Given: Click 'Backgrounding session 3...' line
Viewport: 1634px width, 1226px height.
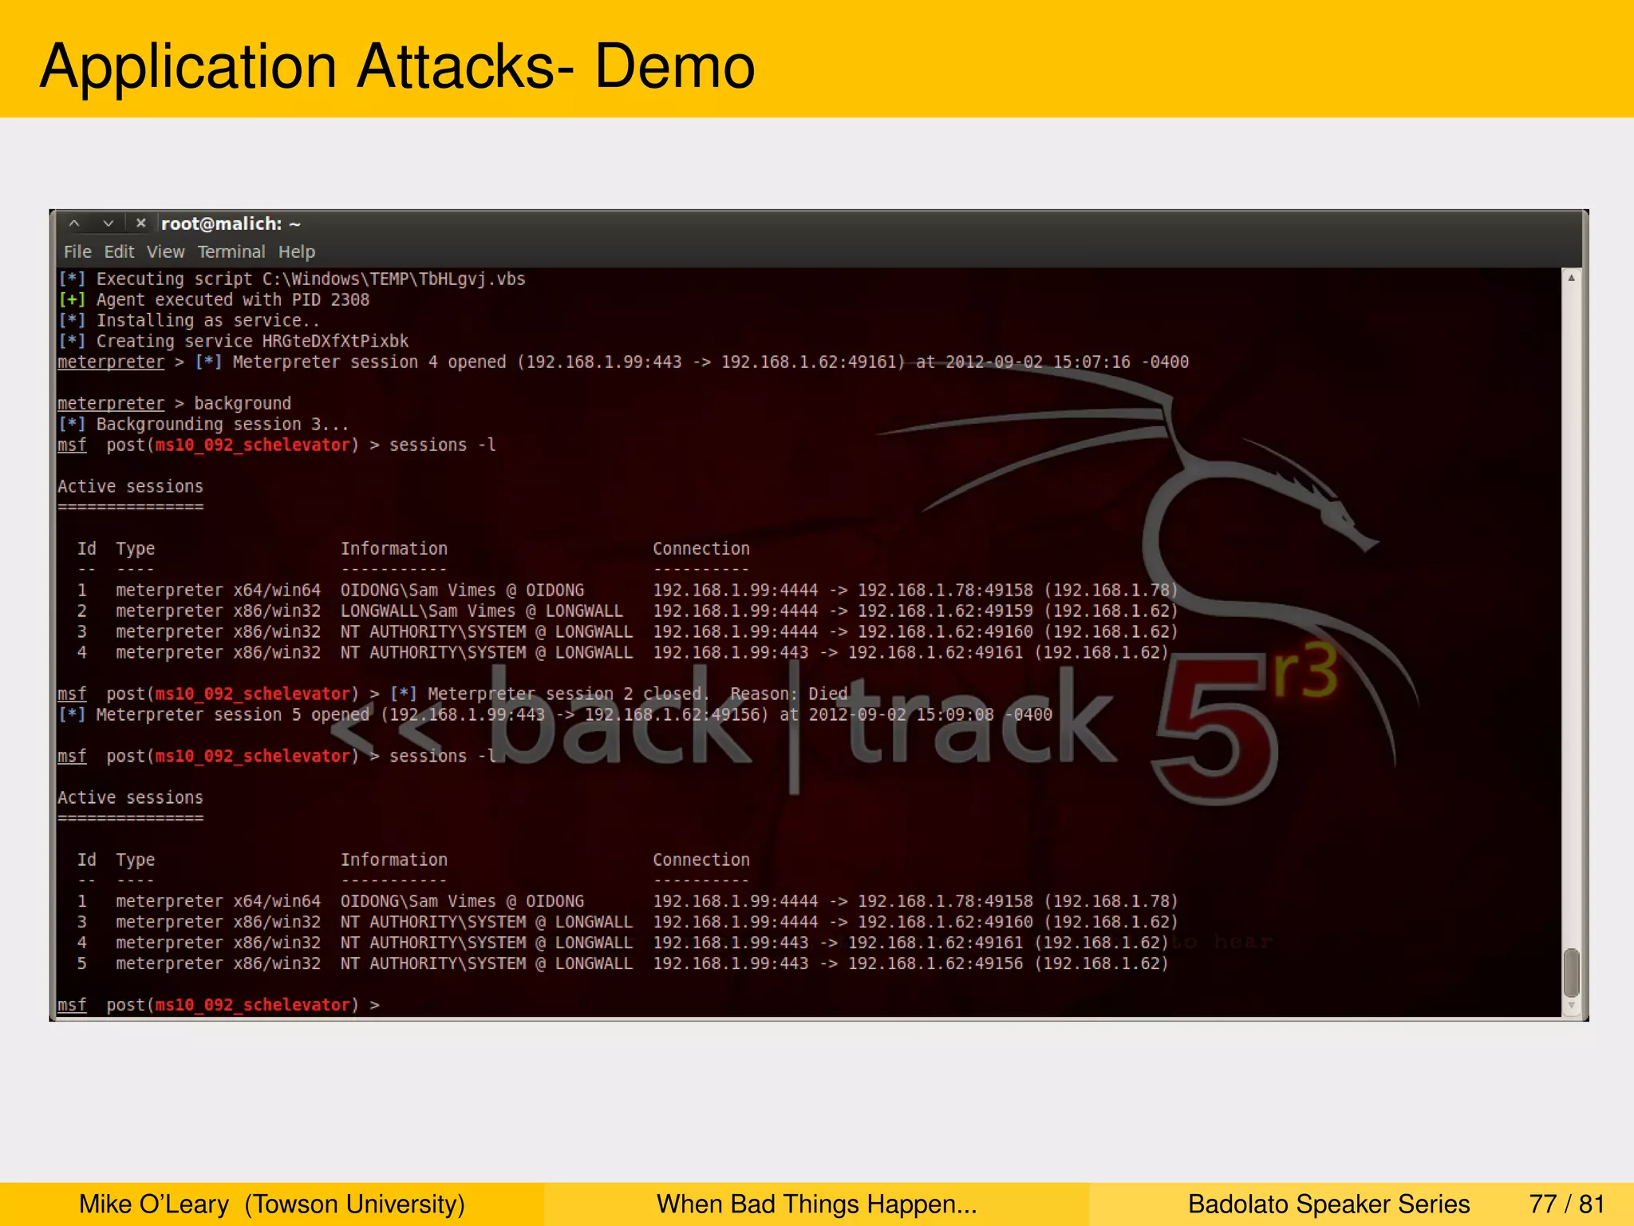Looking at the screenshot, I should 203,425.
